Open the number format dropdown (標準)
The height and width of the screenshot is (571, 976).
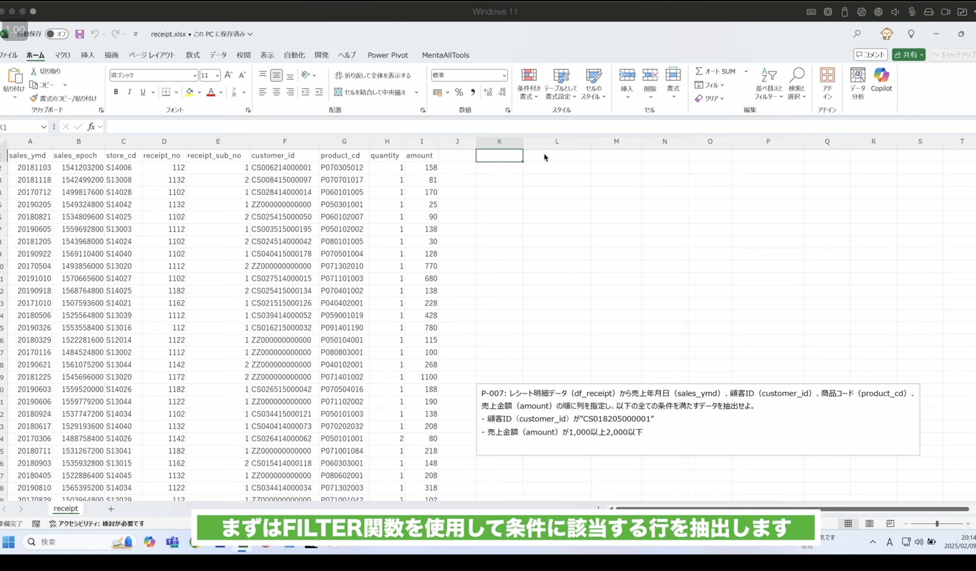(504, 75)
